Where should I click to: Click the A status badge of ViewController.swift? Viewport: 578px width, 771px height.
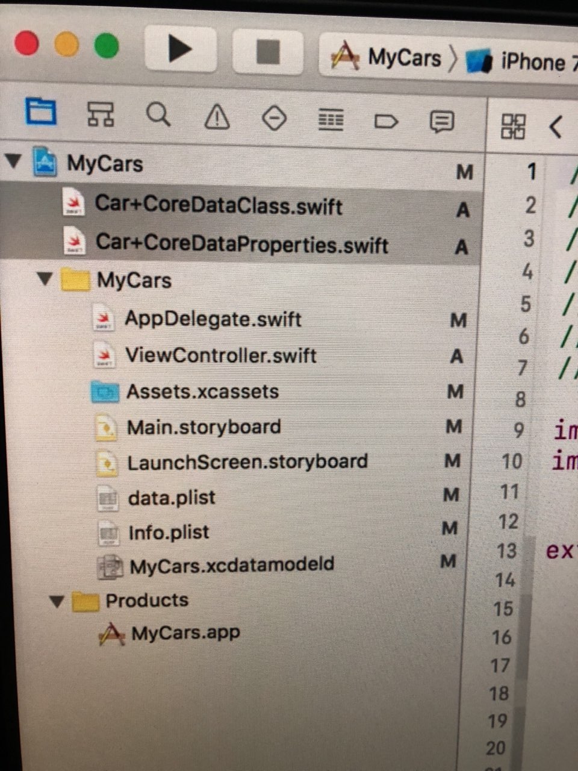456,357
